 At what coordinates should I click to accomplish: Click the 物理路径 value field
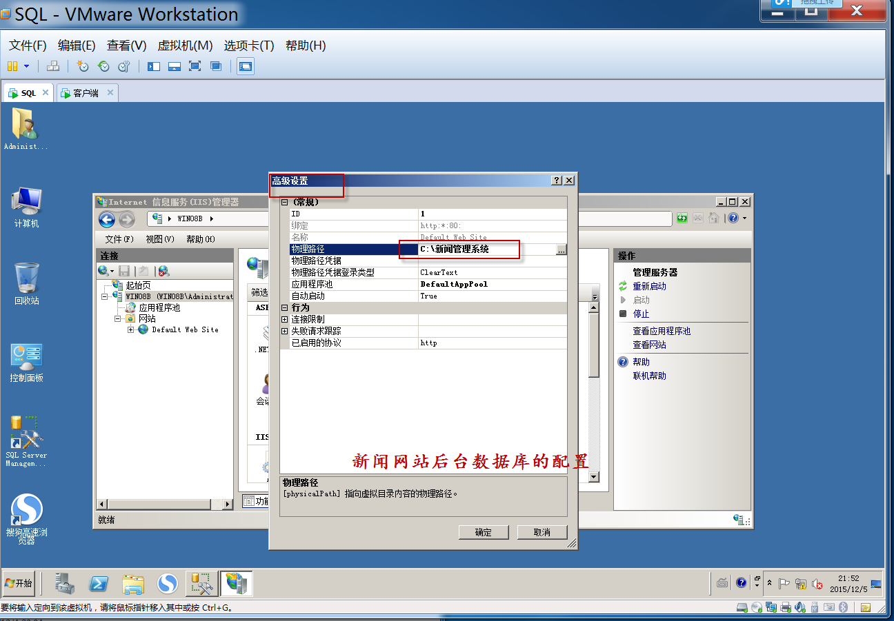click(x=487, y=249)
